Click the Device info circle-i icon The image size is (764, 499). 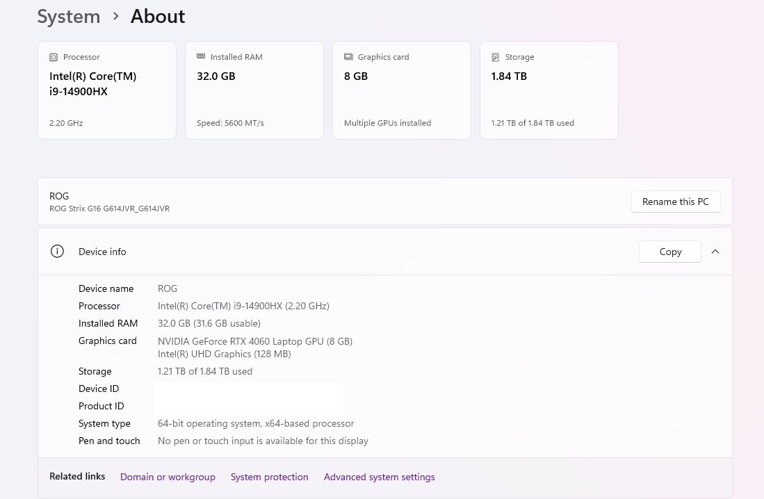tap(57, 252)
